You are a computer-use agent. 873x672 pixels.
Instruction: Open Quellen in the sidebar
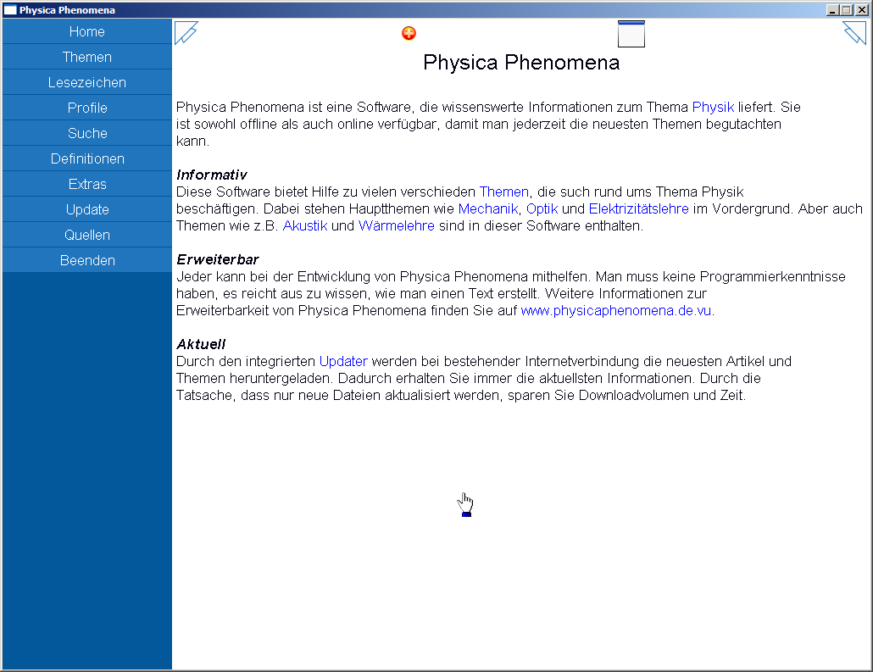click(86, 235)
